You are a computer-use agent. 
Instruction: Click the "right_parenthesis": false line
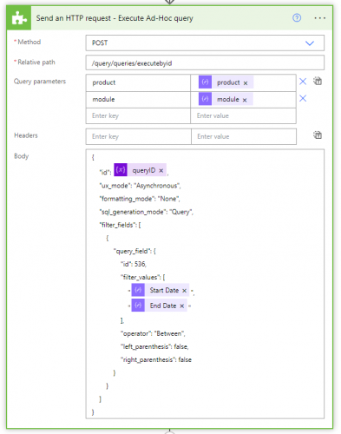point(156,360)
